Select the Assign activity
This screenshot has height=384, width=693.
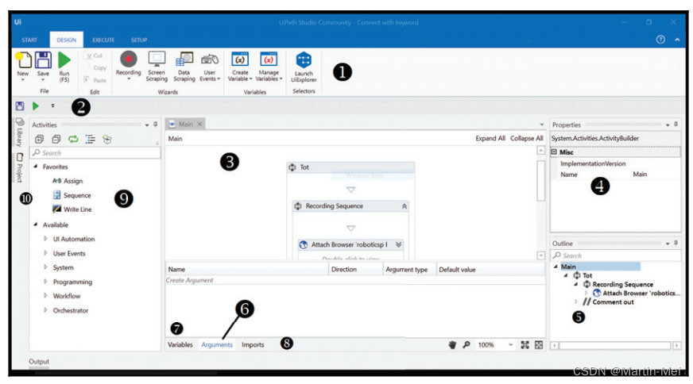pos(68,181)
